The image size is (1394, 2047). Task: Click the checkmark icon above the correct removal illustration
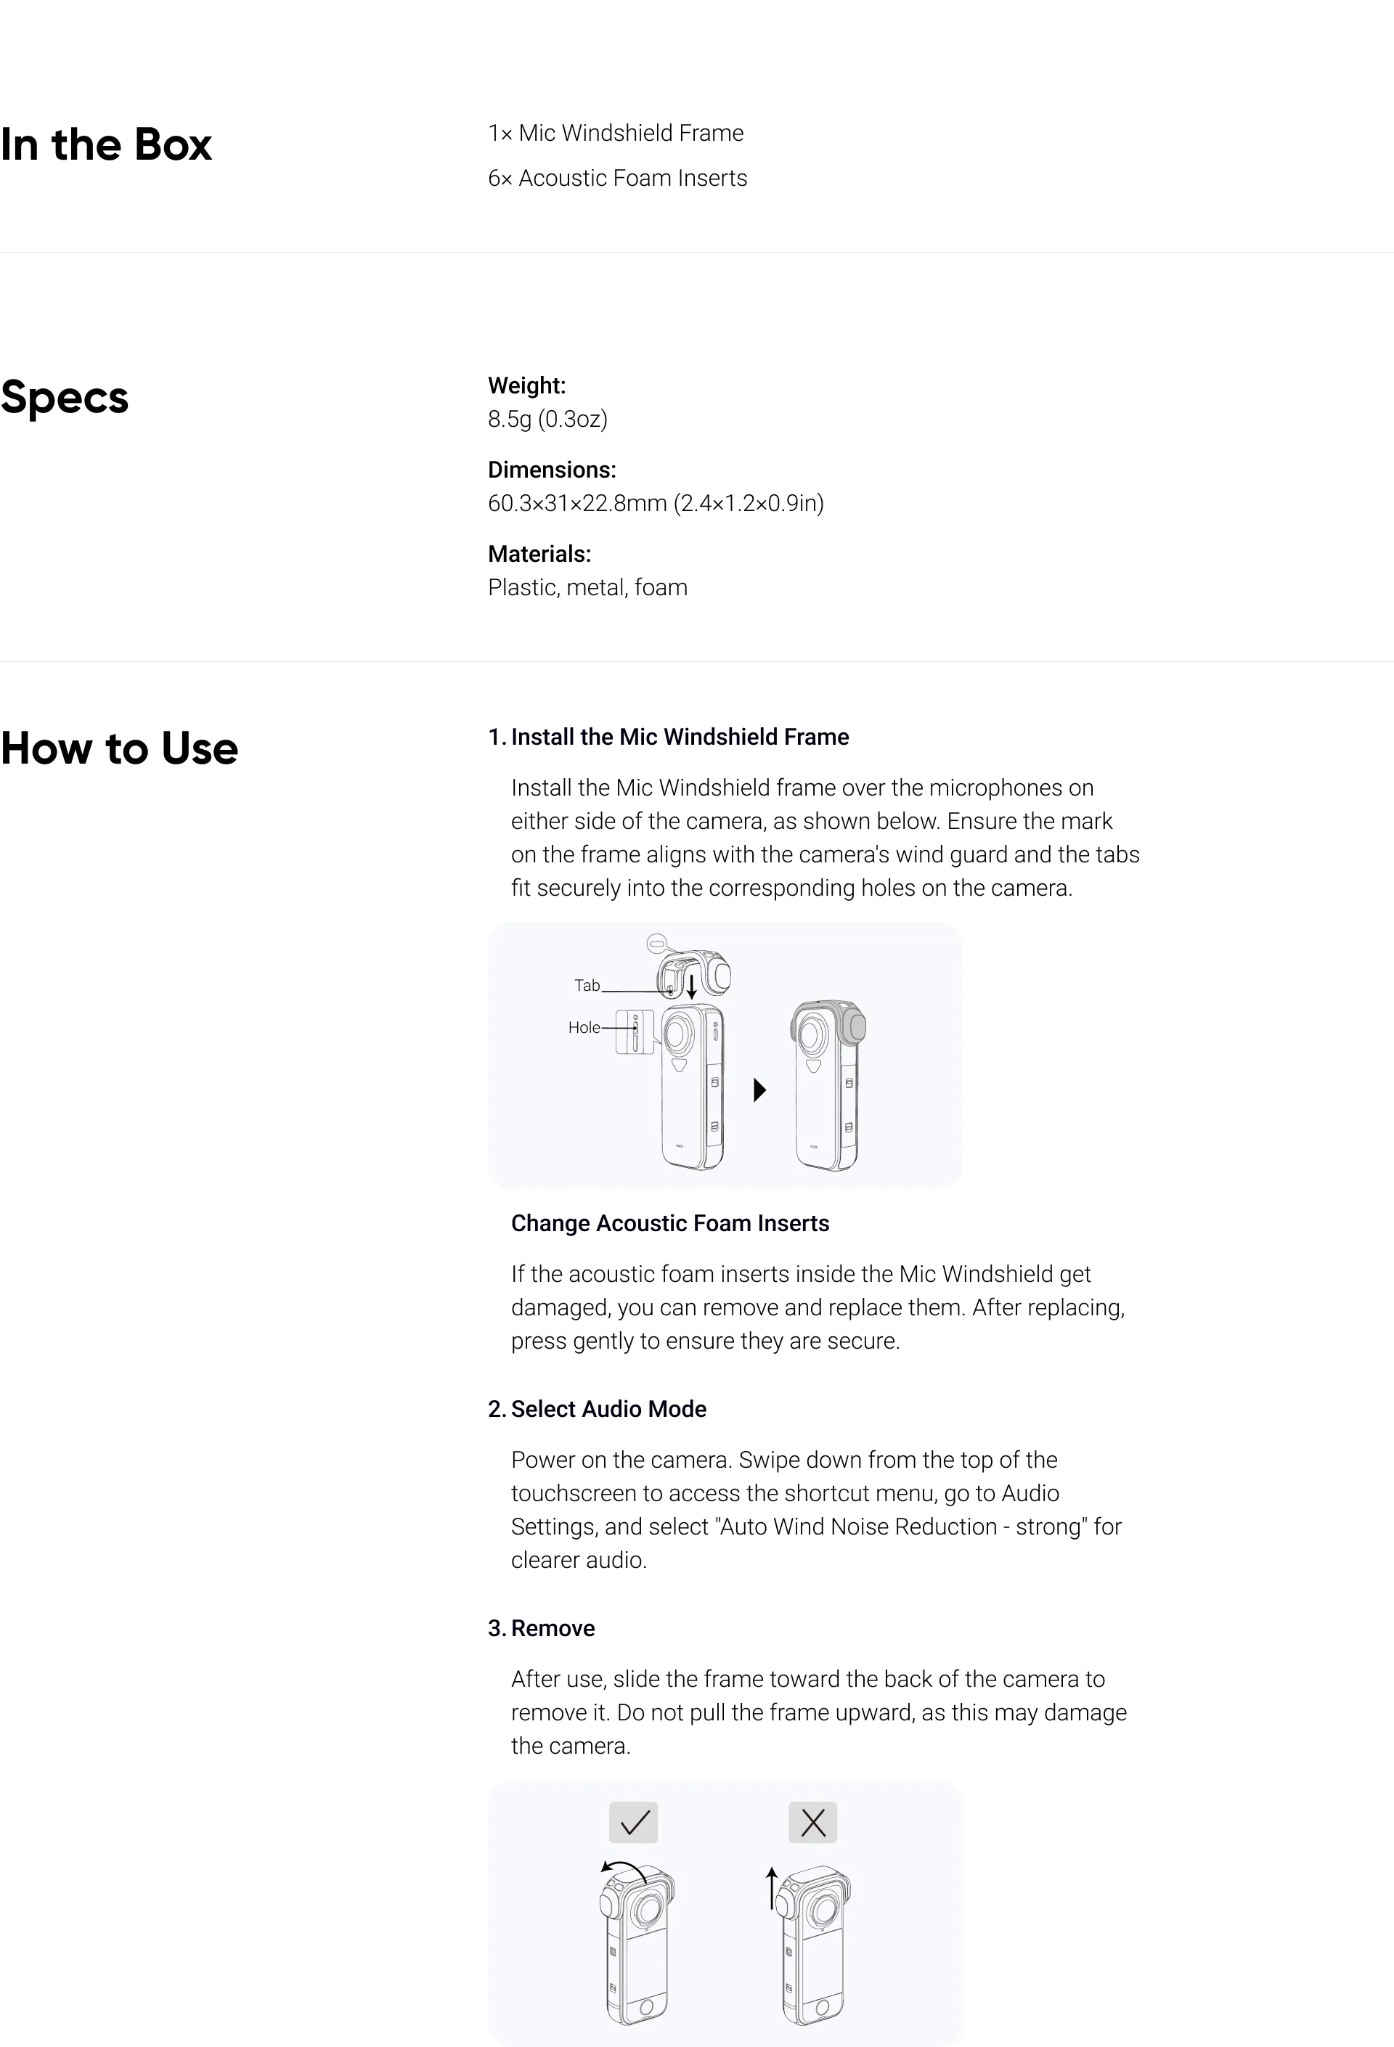point(634,1821)
